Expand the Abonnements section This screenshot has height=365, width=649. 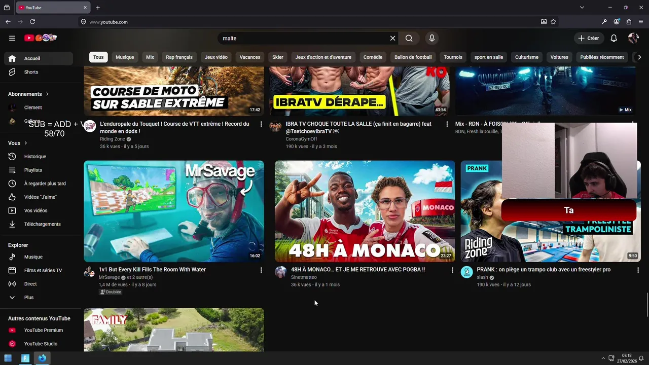(28, 94)
